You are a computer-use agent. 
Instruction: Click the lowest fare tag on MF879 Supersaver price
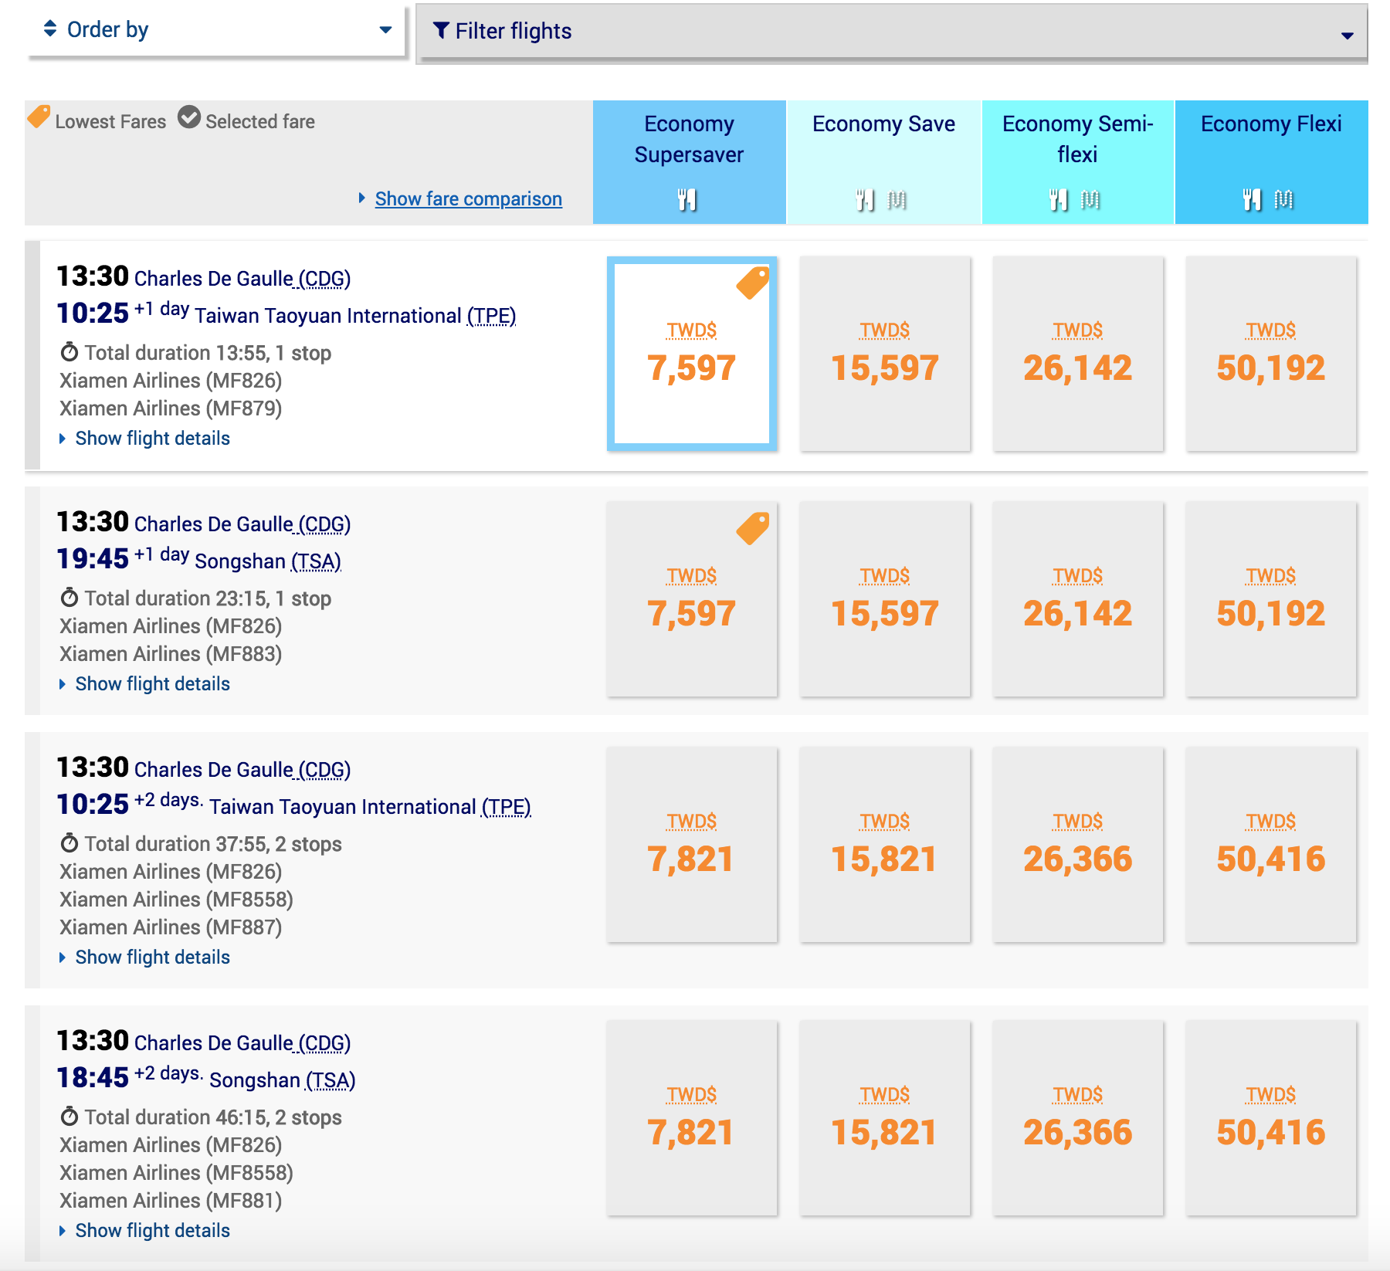753,283
